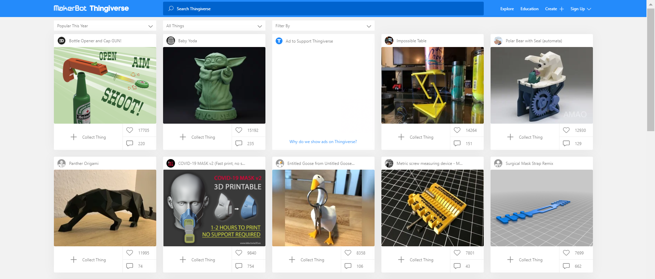Open the Impossible Table thumbnail image
This screenshot has height=279, width=655.
433,85
